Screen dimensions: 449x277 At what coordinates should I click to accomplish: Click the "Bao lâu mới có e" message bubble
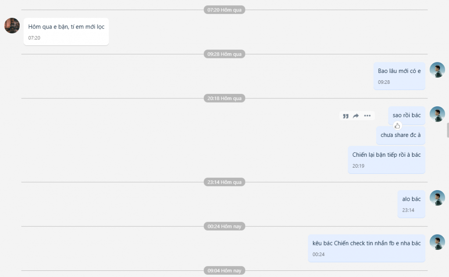[399, 71]
